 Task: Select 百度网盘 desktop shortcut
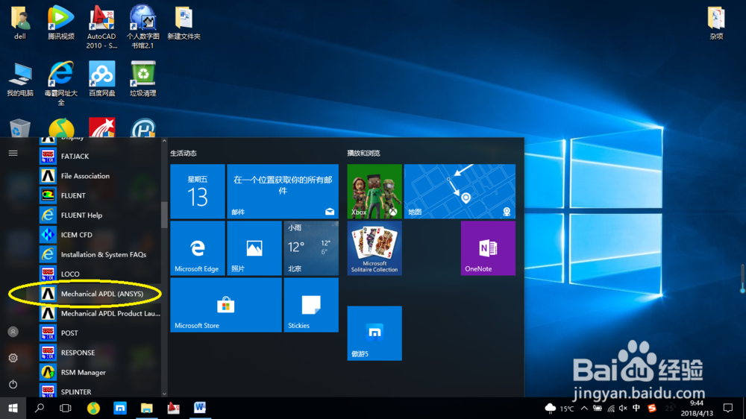pyautogui.click(x=101, y=80)
